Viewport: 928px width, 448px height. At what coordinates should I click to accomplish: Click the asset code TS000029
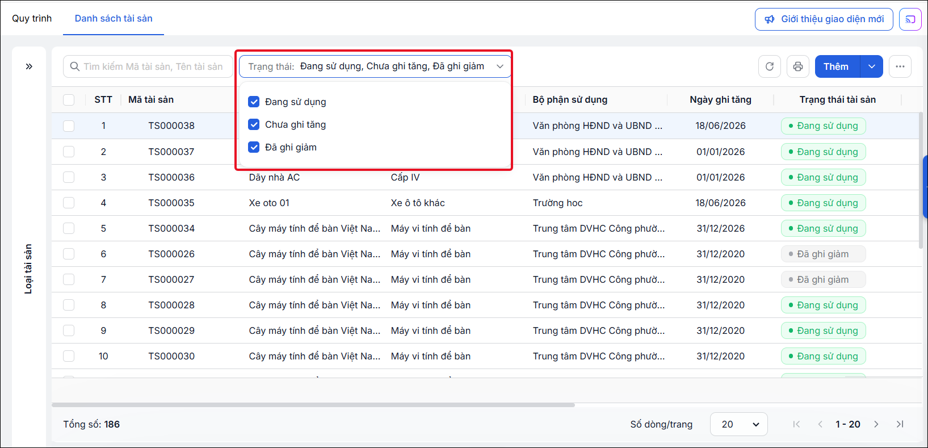tap(171, 330)
